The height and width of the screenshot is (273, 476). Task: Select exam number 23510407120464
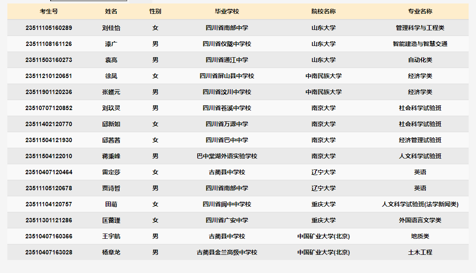(x=49, y=172)
